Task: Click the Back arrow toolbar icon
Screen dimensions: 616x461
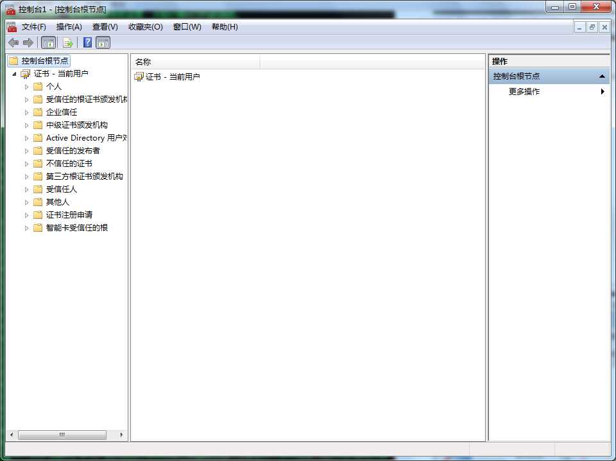Action: 13,42
